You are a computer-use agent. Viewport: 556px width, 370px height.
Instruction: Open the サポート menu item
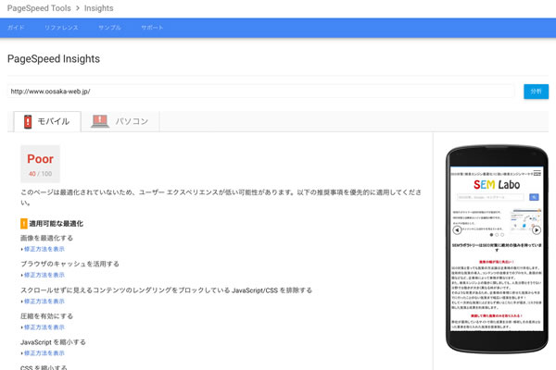click(152, 28)
